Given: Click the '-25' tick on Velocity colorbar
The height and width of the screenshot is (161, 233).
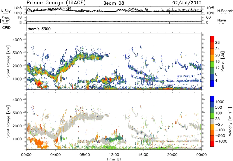Looking at the screenshot, I should (x=219, y=124).
